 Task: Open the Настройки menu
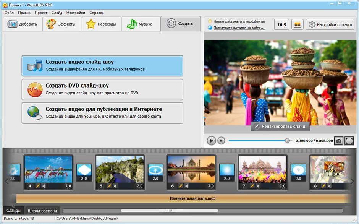(x=76, y=13)
